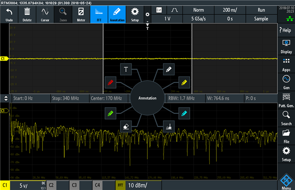Open the Apps menu
The width and height of the screenshot is (295, 190).
pos(286,64)
